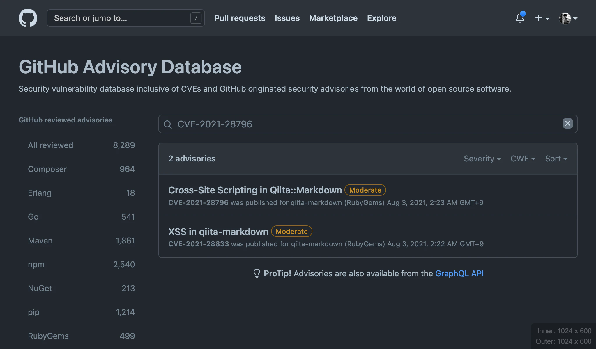The width and height of the screenshot is (596, 349).
Task: Expand the Sort dropdown
Action: tap(556, 159)
